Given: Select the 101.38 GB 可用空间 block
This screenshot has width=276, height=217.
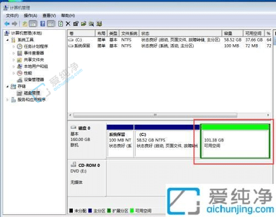Looking at the screenshot, I should [x=235, y=141].
